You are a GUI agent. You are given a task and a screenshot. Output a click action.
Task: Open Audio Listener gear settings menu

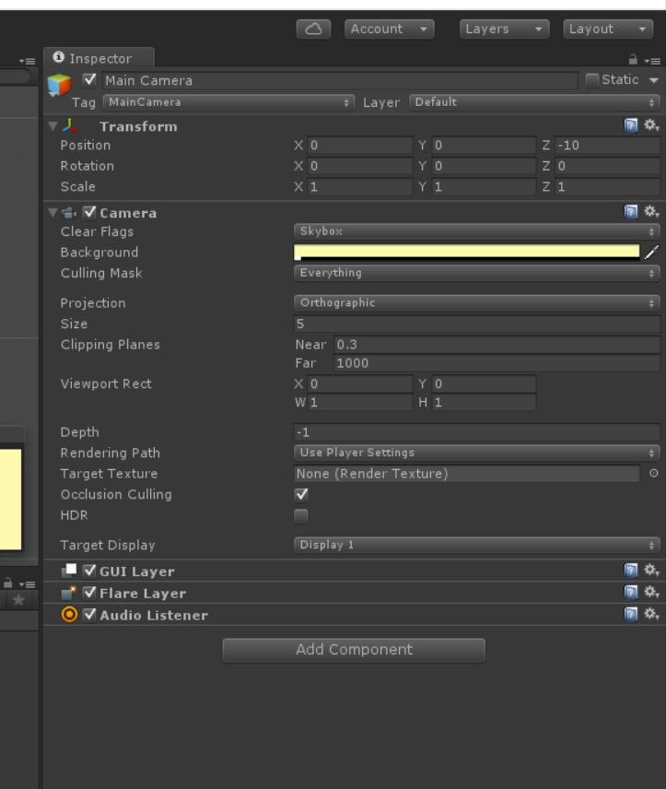click(651, 614)
